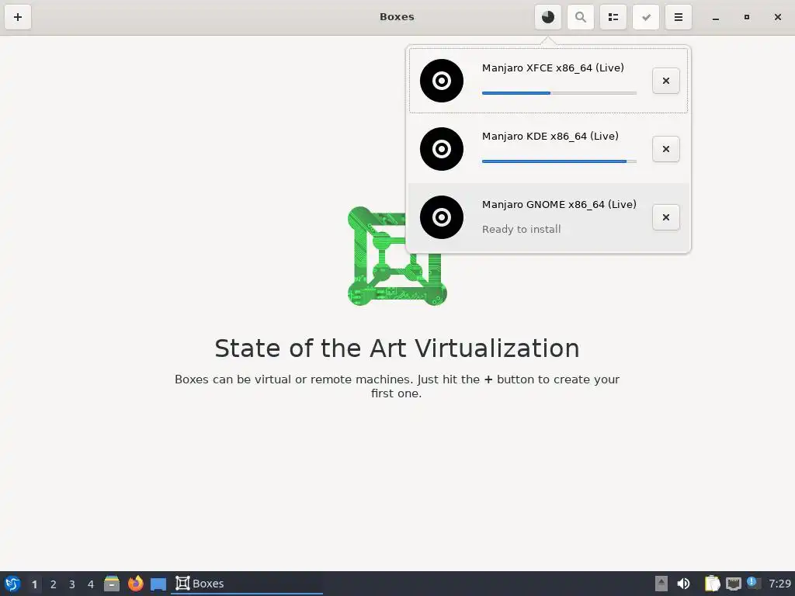The width and height of the screenshot is (795, 596).
Task: Launch Firefox from the taskbar
Action: [135, 584]
